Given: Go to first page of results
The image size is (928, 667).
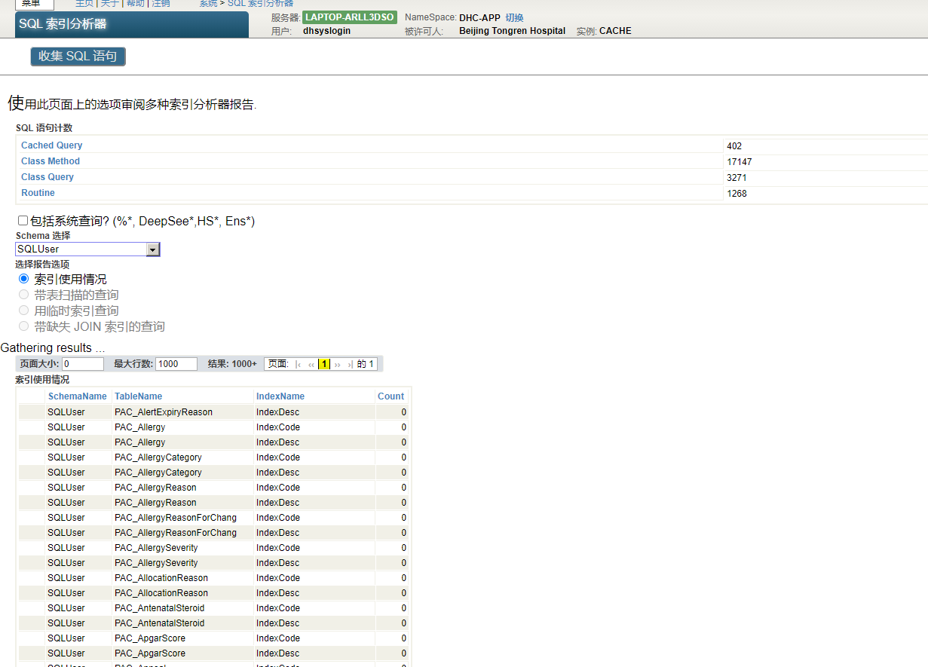Looking at the screenshot, I should pyautogui.click(x=299, y=364).
